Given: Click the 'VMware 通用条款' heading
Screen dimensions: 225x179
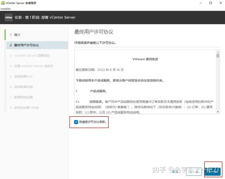Looking at the screenshot, I should point(145,59).
